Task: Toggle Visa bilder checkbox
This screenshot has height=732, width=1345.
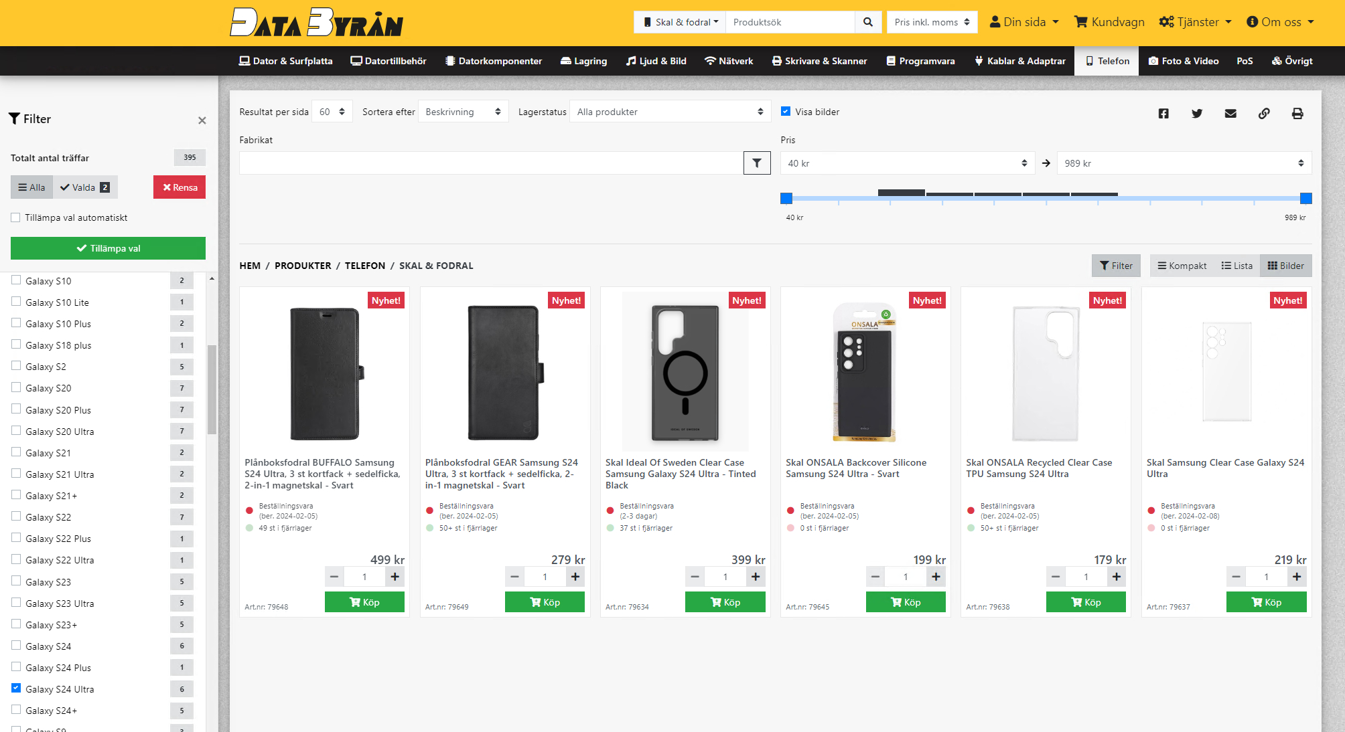Action: (786, 112)
